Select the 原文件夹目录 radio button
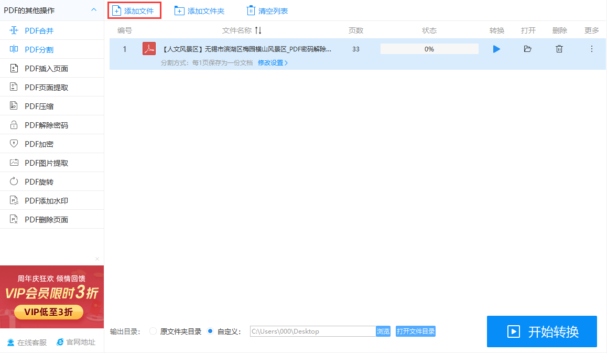 tap(153, 331)
